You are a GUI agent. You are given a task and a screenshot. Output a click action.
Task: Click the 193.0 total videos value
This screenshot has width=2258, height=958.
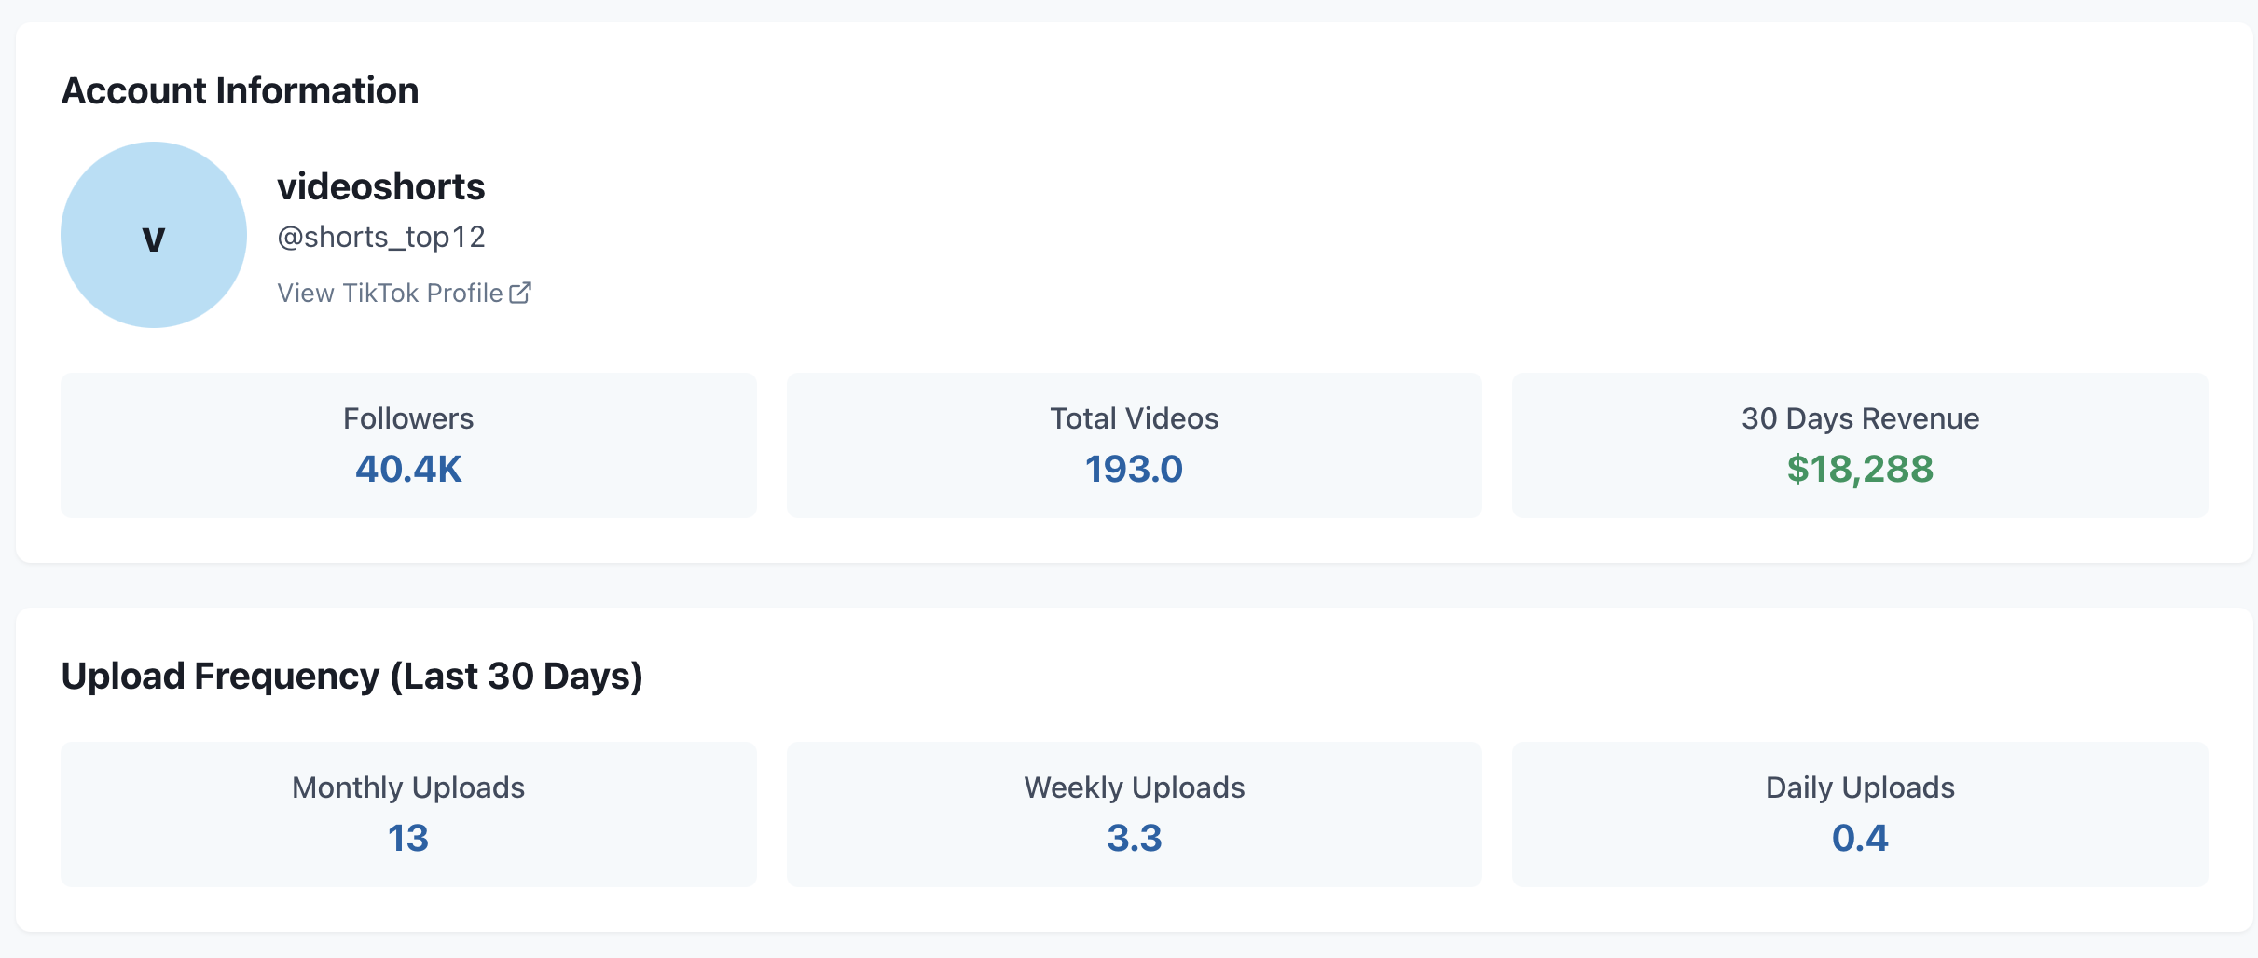(x=1134, y=470)
